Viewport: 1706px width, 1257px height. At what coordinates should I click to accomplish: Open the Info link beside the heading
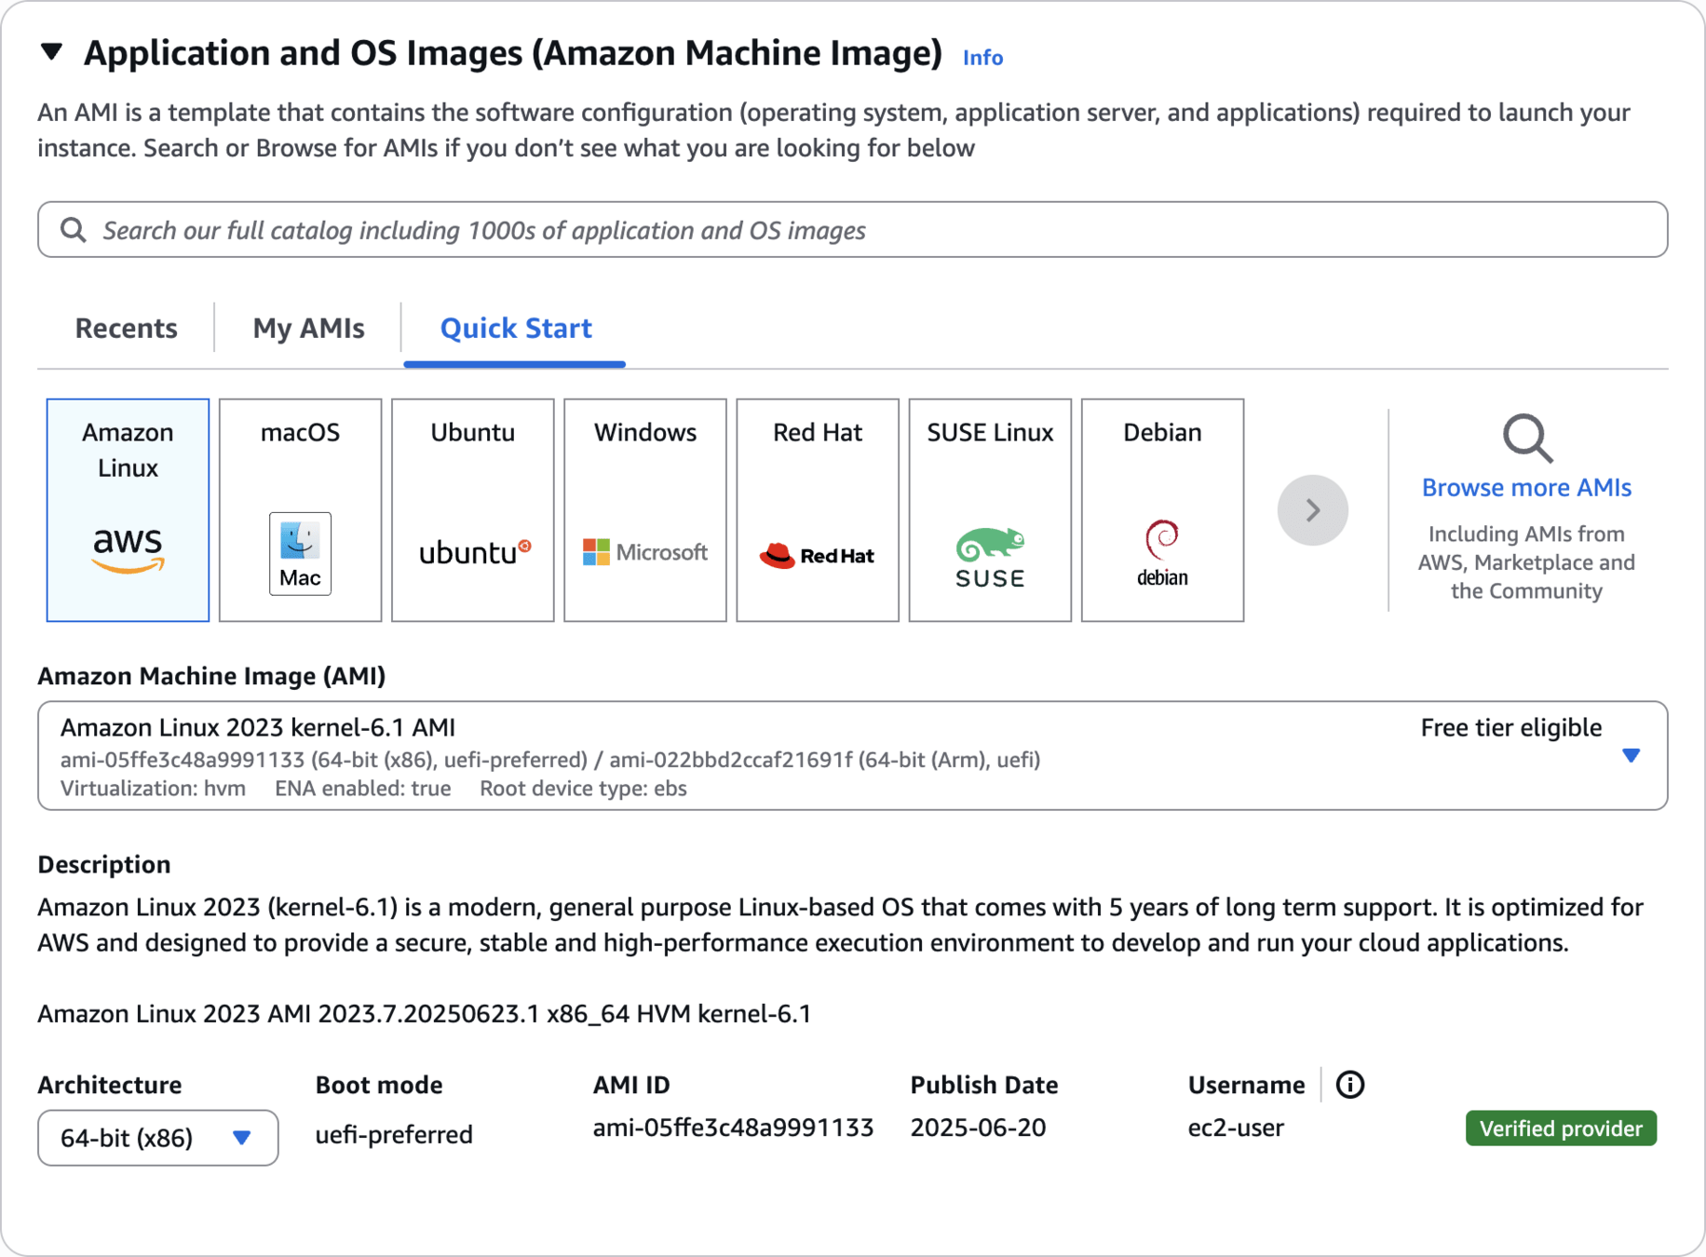click(982, 58)
